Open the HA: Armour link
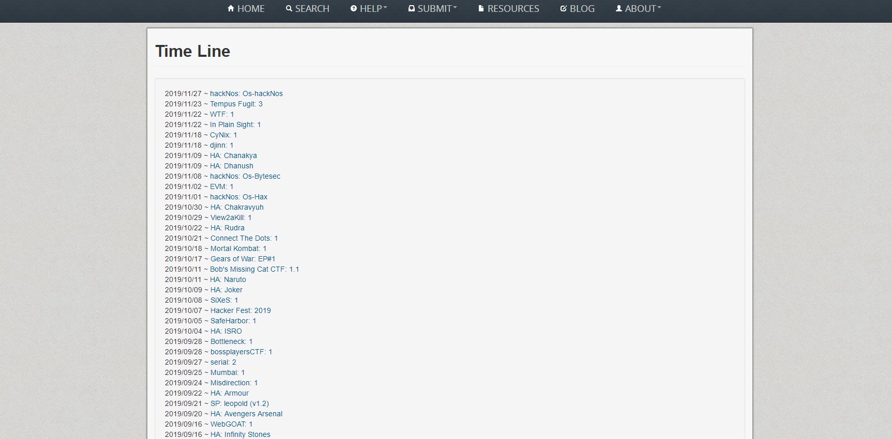This screenshot has width=892, height=439. pyautogui.click(x=230, y=393)
